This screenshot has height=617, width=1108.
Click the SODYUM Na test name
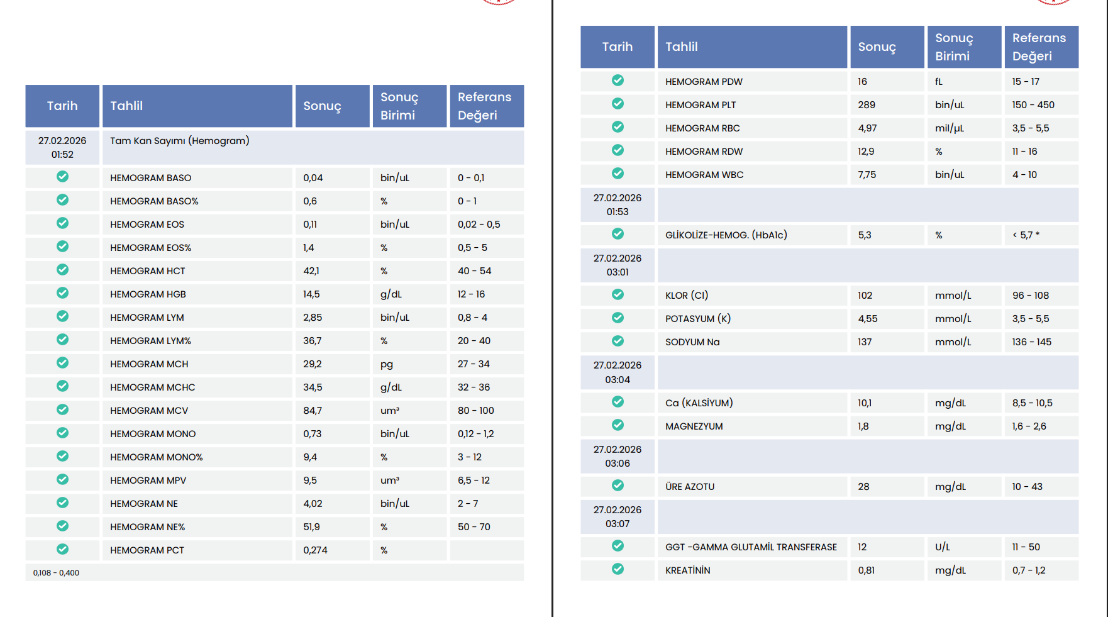click(x=692, y=342)
